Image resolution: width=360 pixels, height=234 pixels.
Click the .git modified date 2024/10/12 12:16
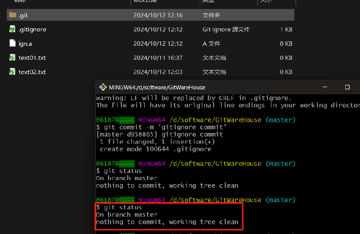(158, 15)
